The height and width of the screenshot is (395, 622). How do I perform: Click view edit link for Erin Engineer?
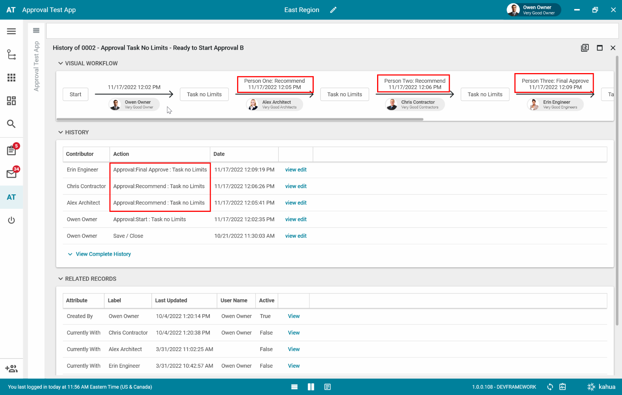tap(295, 170)
